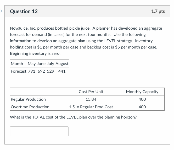
Task: Select the May column header
Action: pos(32,63)
